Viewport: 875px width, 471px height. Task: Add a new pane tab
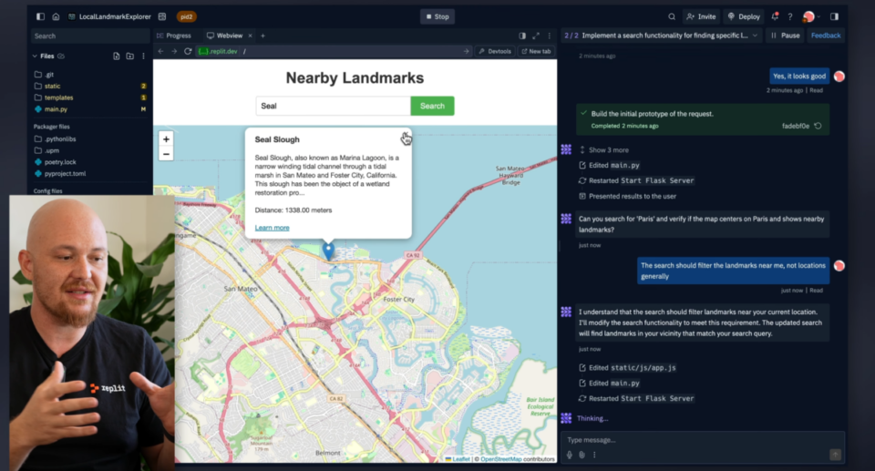tap(262, 36)
